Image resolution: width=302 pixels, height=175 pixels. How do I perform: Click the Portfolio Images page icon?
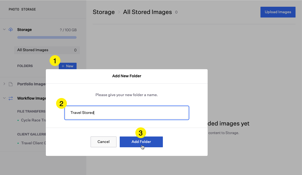(11, 84)
